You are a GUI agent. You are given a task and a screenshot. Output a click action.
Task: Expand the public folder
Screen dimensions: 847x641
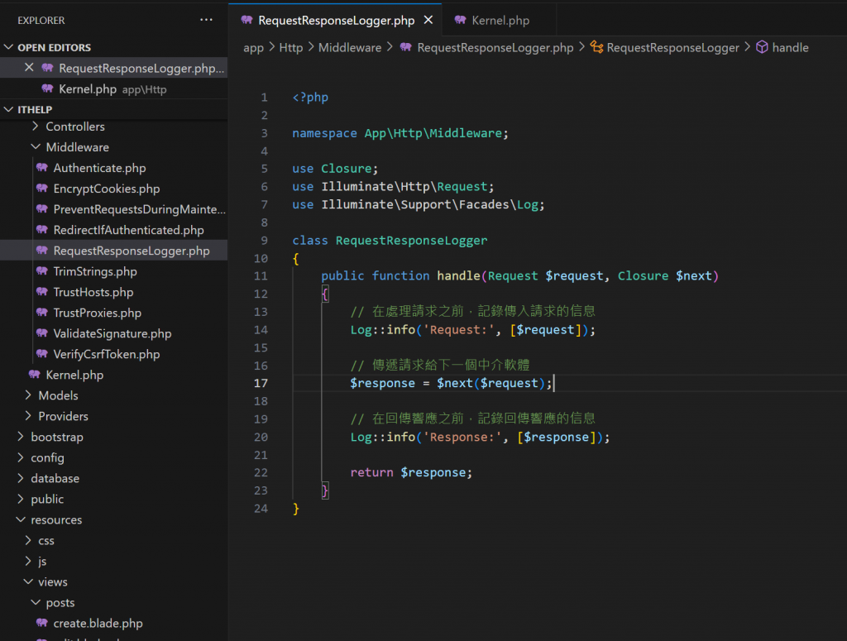[x=113, y=499]
